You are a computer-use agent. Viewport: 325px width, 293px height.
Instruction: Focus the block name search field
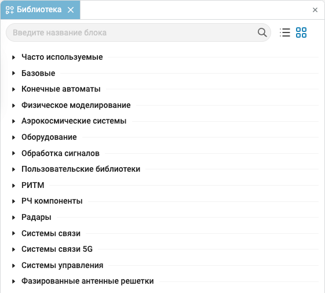tap(138, 32)
